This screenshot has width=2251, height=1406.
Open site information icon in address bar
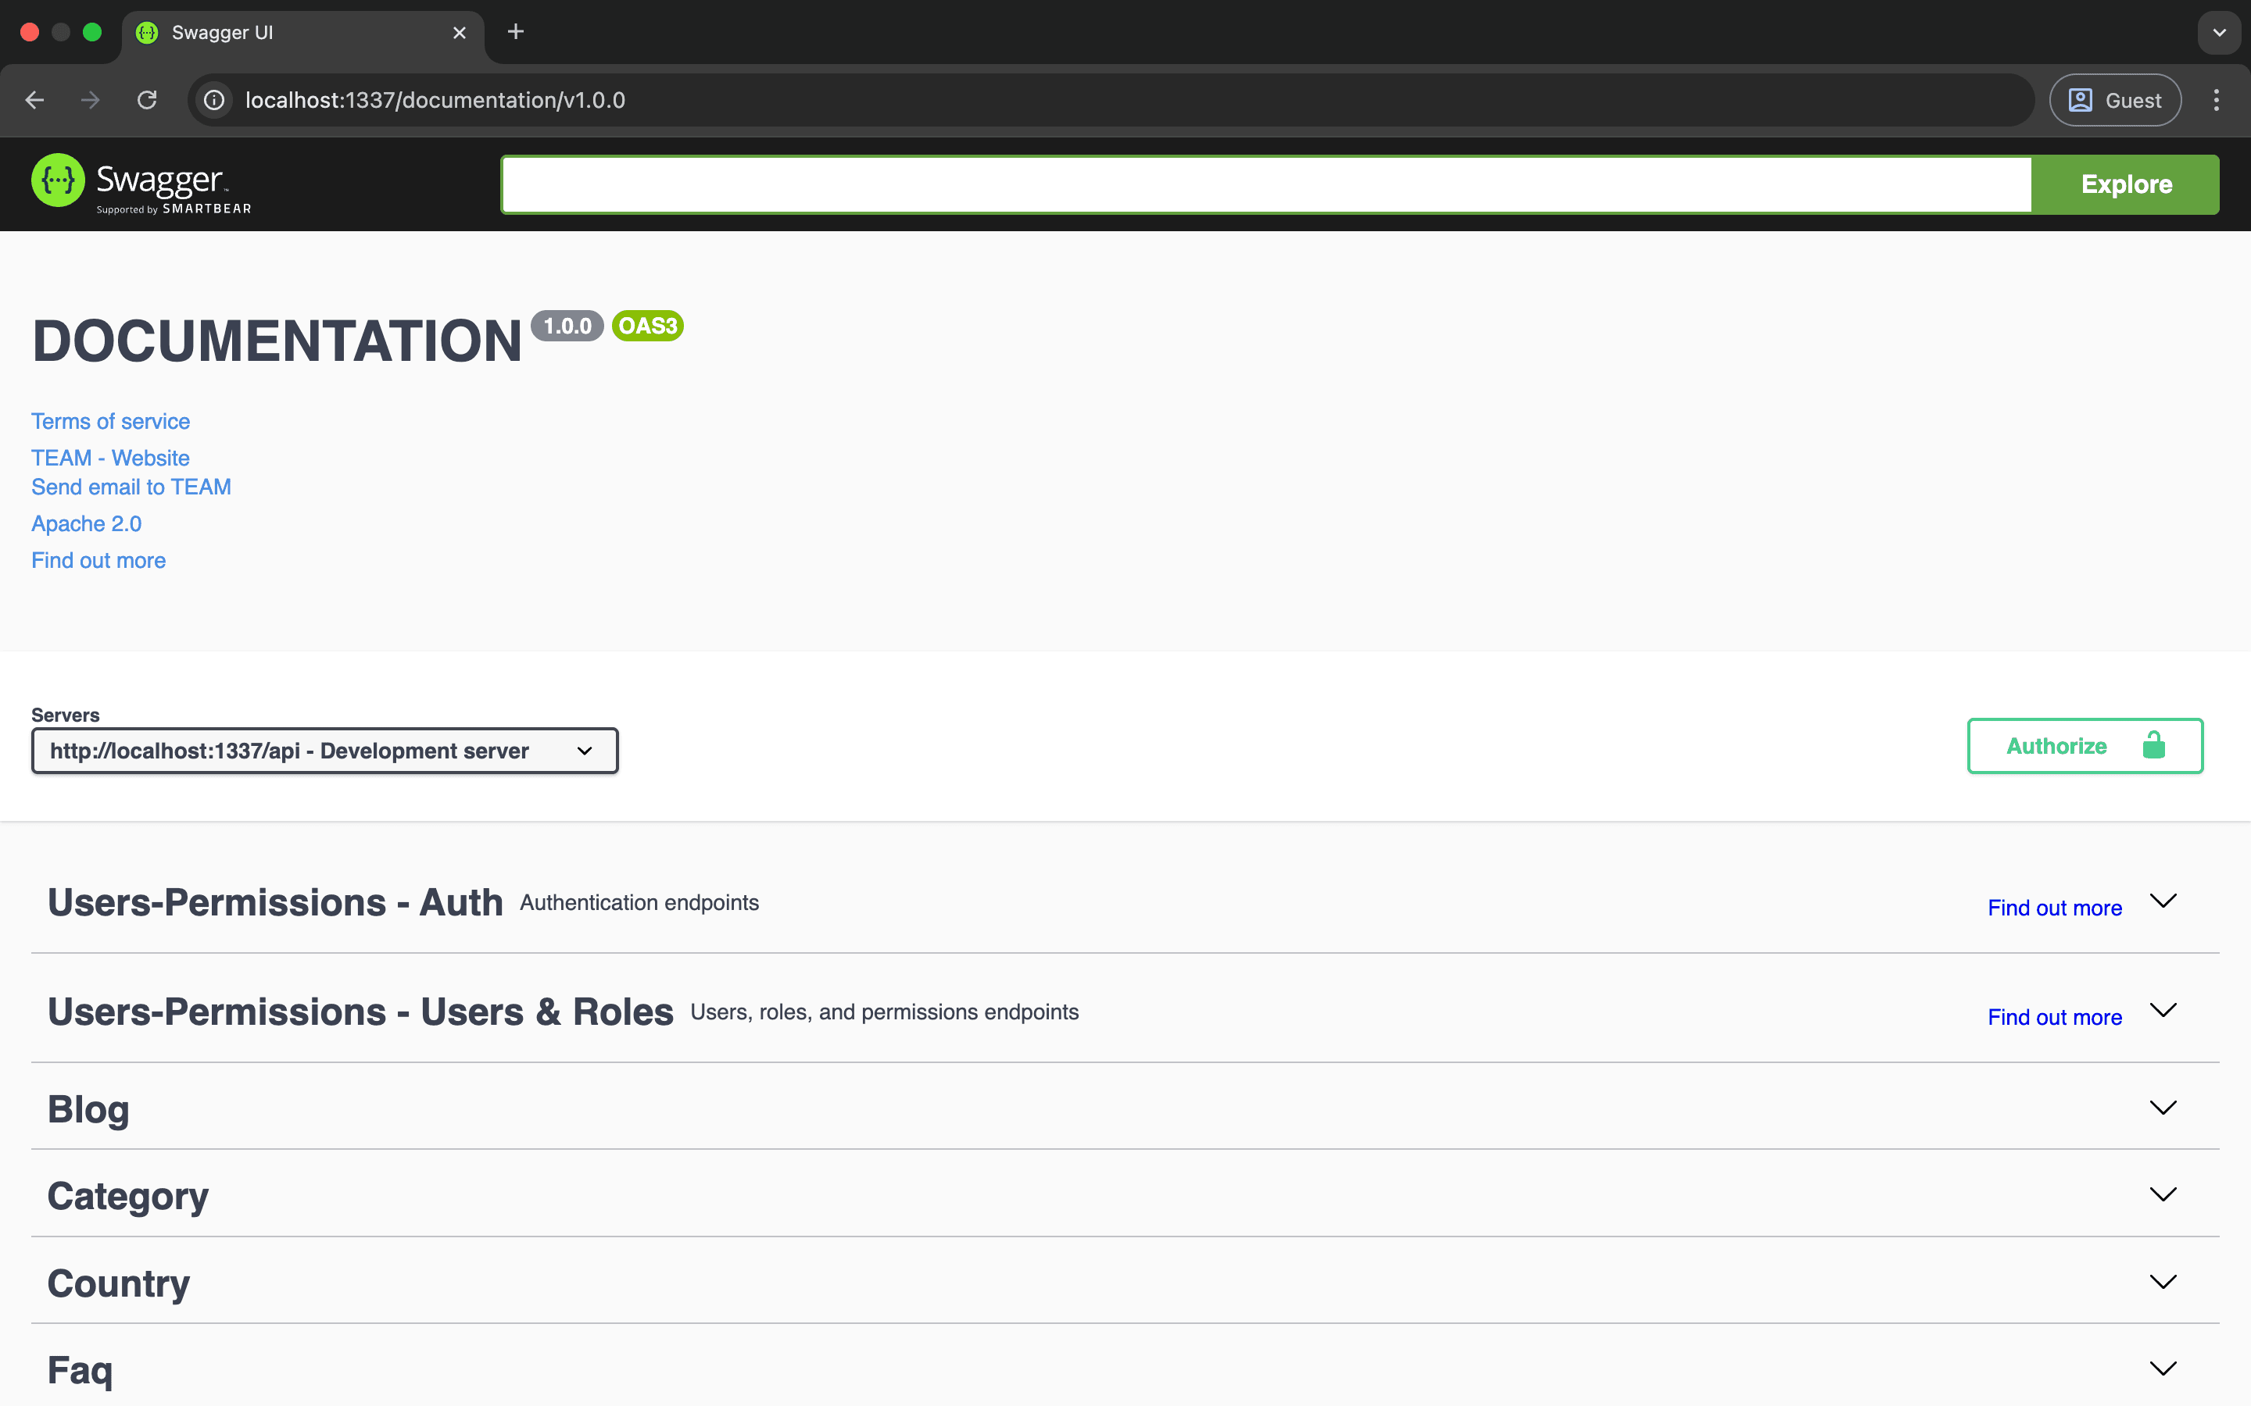tap(215, 101)
